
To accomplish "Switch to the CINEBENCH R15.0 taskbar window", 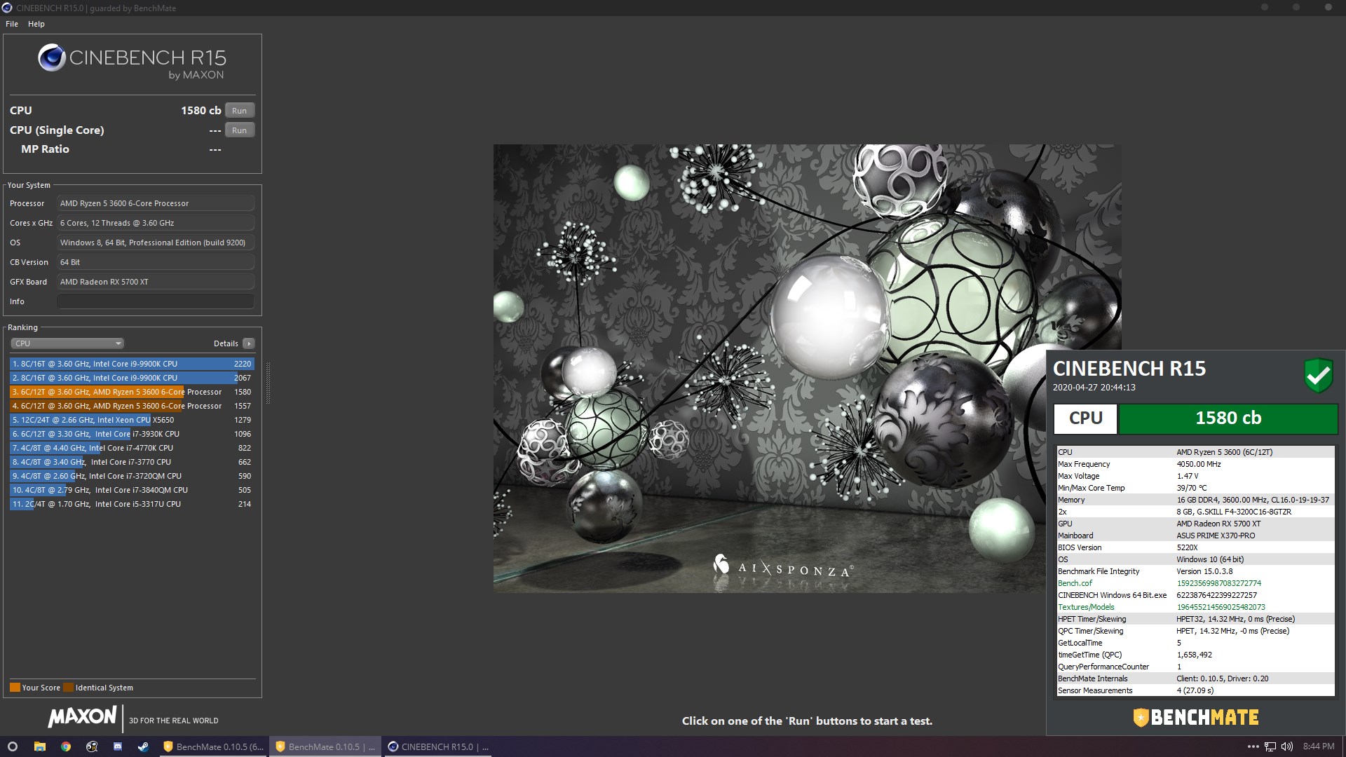I will tap(438, 746).
